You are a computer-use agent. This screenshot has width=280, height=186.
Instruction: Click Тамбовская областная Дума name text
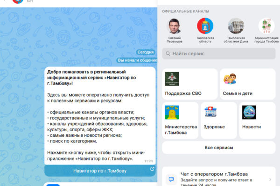[x=236, y=40]
